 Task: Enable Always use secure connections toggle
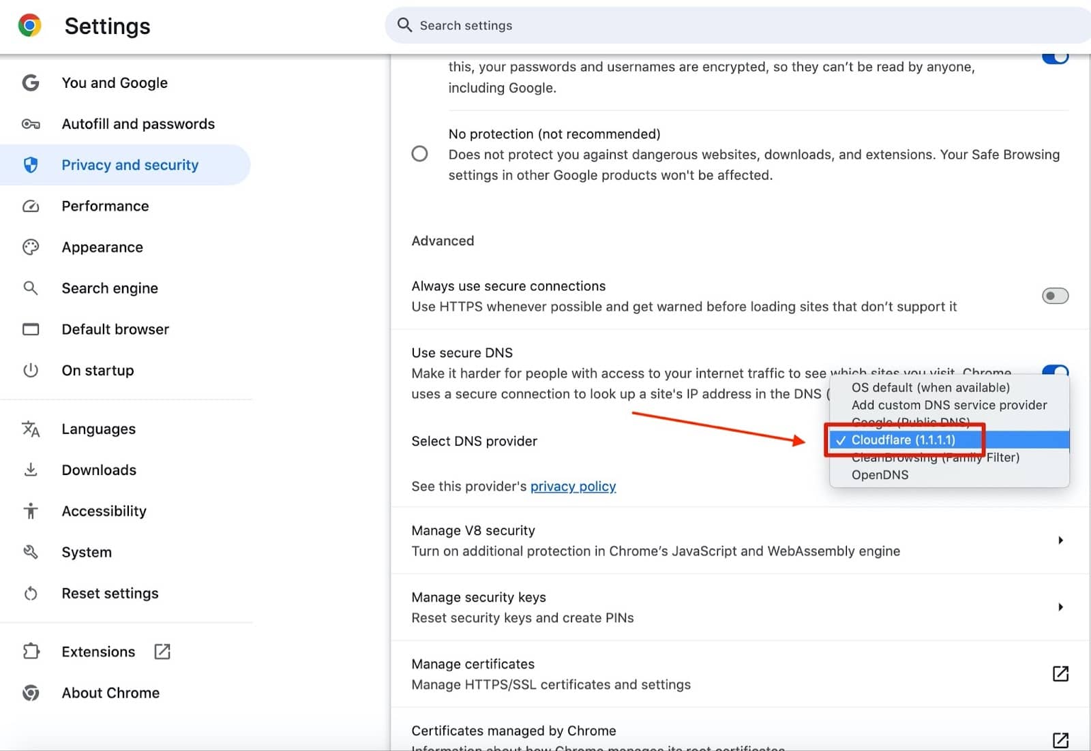[1055, 296]
